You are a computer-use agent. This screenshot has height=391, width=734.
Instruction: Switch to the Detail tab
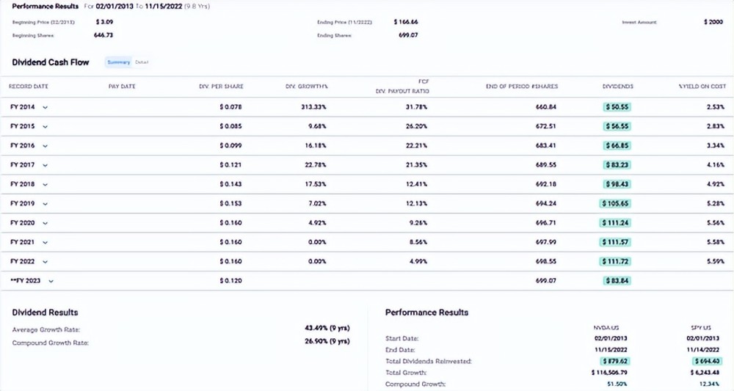(142, 62)
